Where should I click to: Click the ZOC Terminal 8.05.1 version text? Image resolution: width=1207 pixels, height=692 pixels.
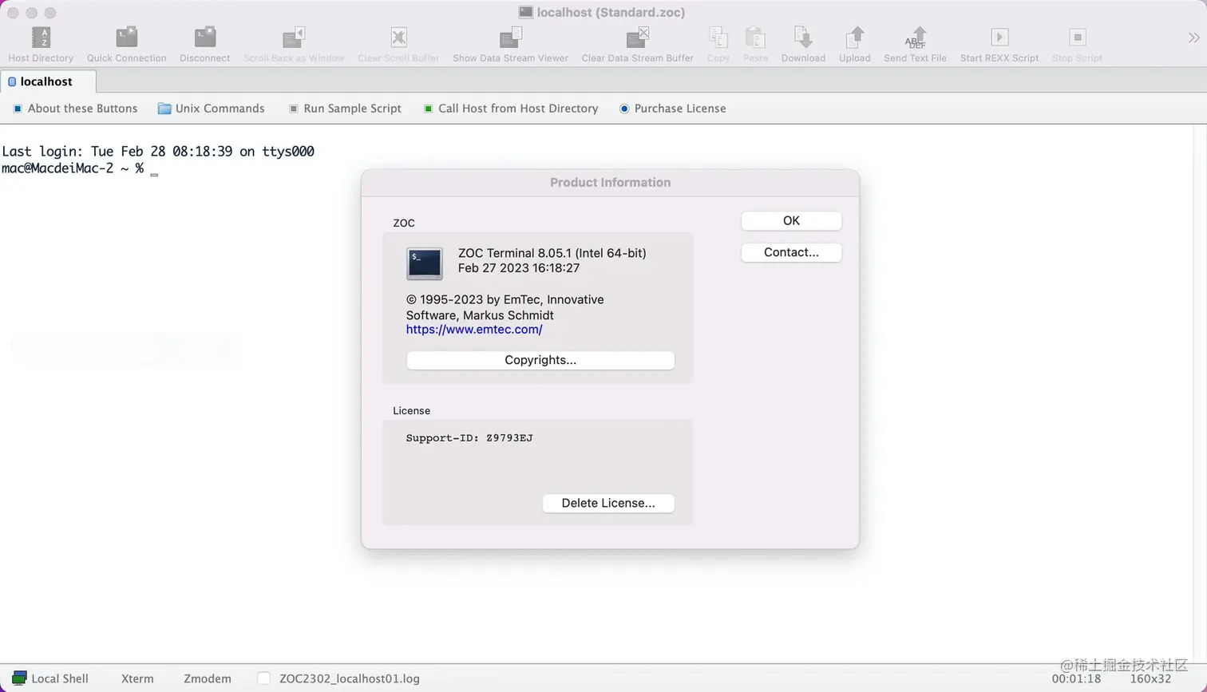click(x=552, y=253)
